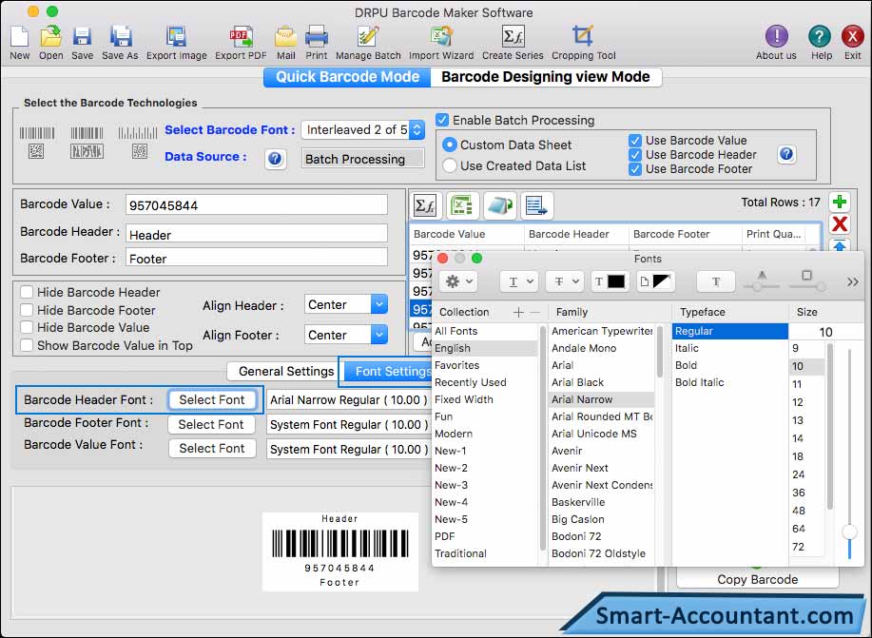Uncheck Use Barcode Value
This screenshot has height=638, width=872.
pyautogui.click(x=635, y=140)
